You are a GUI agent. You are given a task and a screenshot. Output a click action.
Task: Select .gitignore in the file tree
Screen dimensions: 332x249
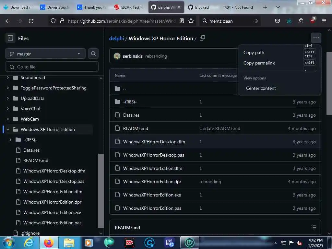(30, 233)
